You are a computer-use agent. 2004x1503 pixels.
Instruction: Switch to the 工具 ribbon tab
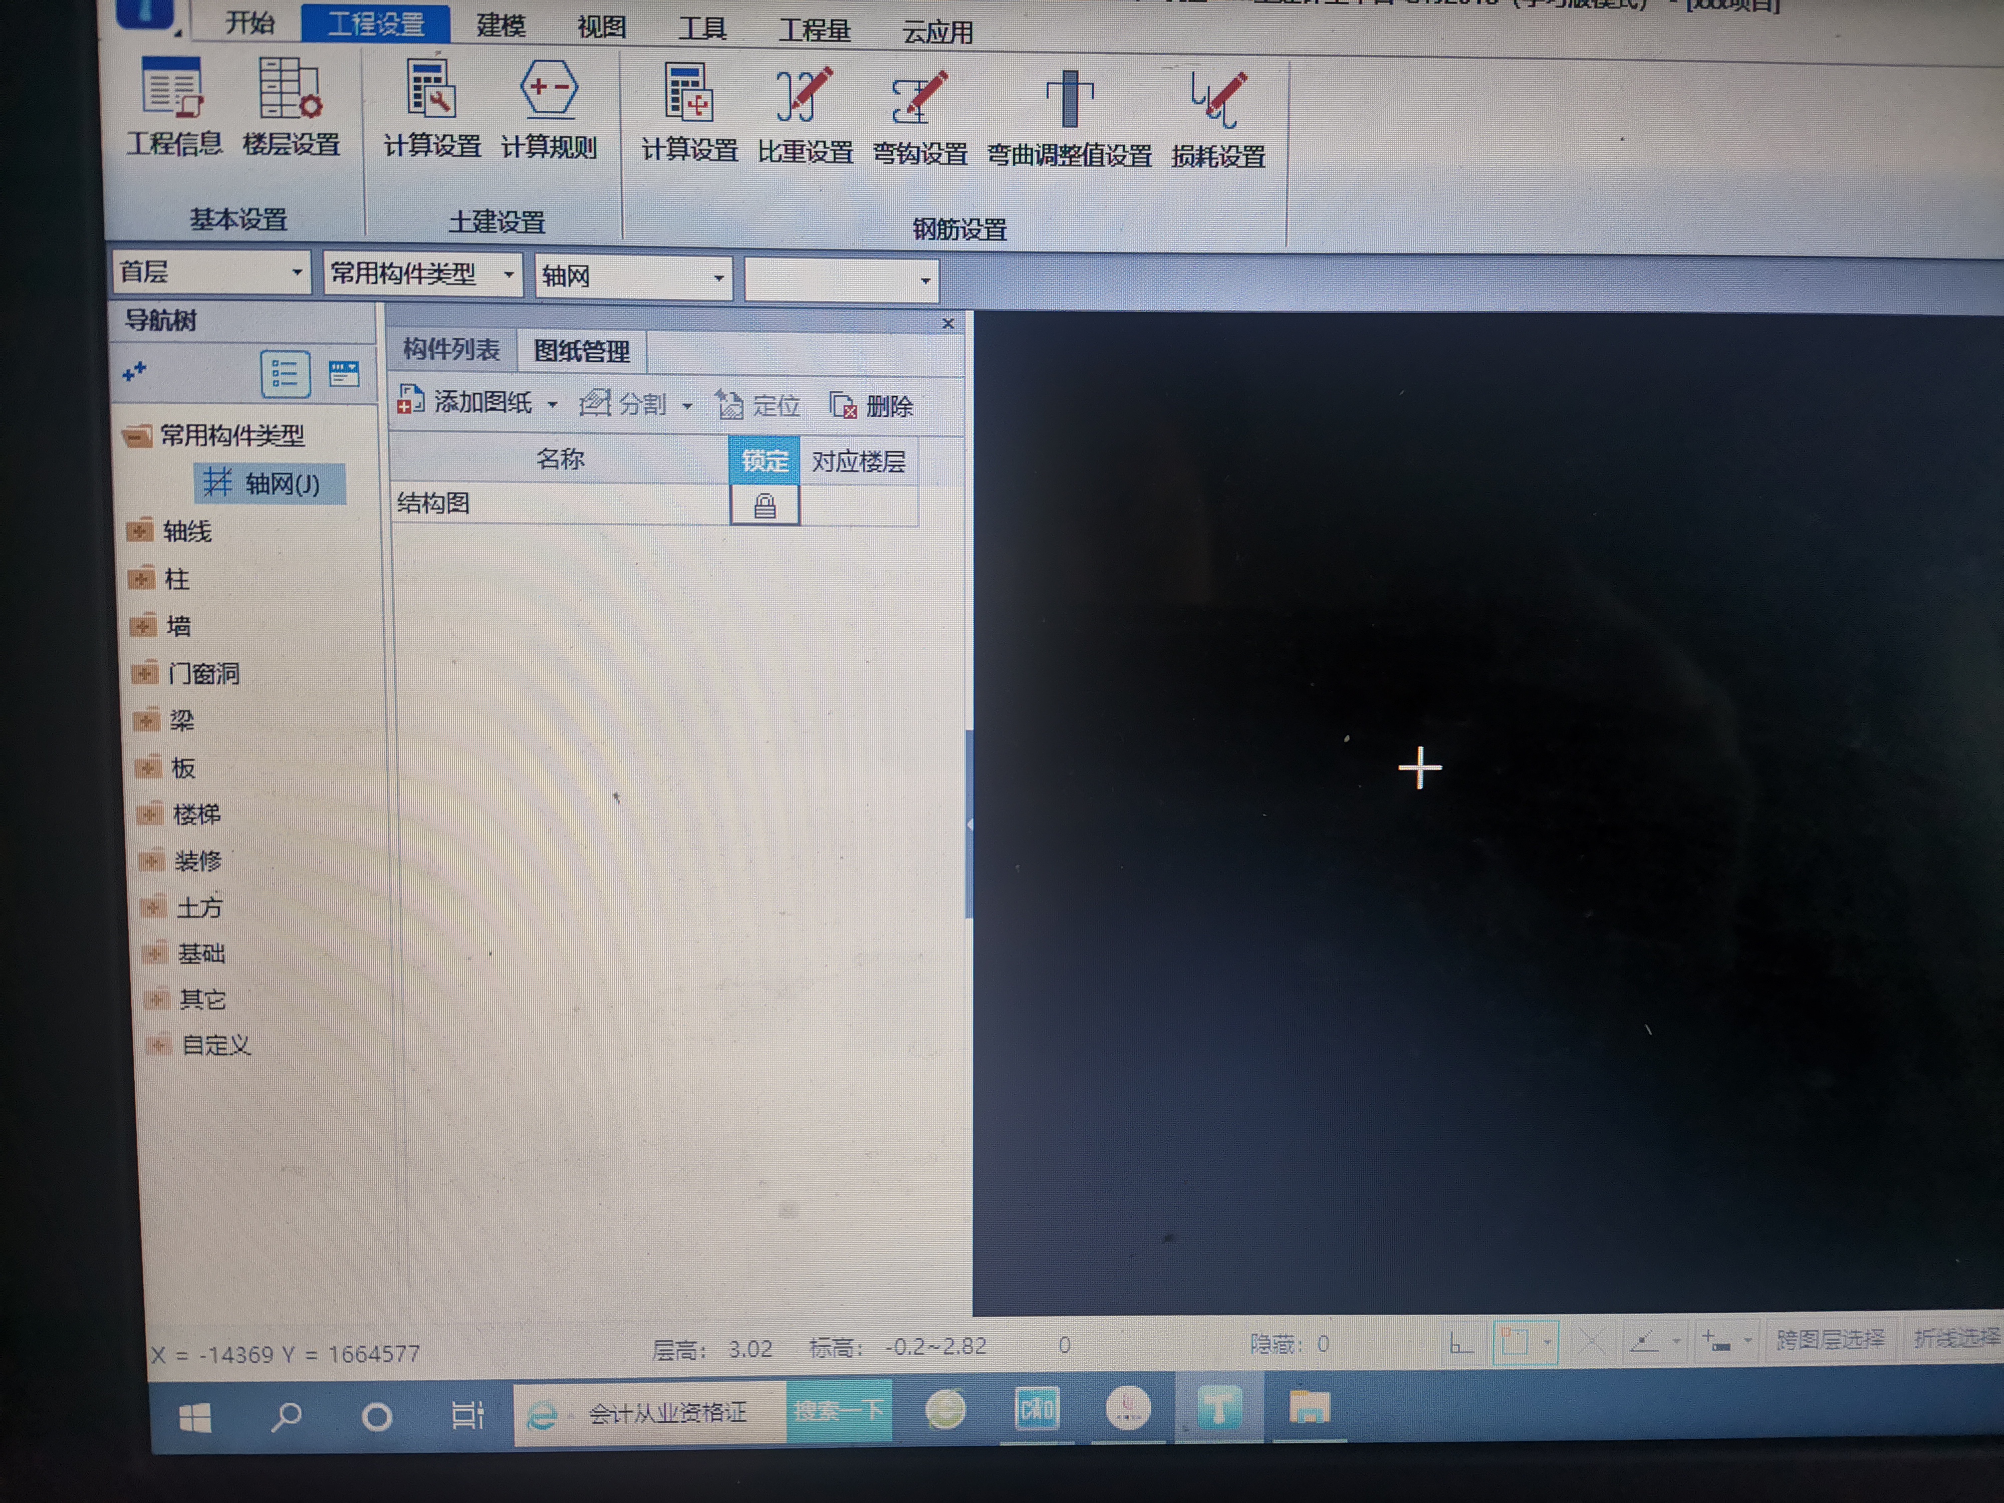pyautogui.click(x=702, y=29)
